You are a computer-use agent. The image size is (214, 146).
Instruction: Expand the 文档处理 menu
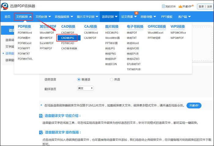43,17
